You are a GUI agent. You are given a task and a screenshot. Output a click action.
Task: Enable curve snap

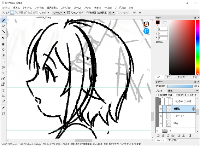click(x=39, y=13)
